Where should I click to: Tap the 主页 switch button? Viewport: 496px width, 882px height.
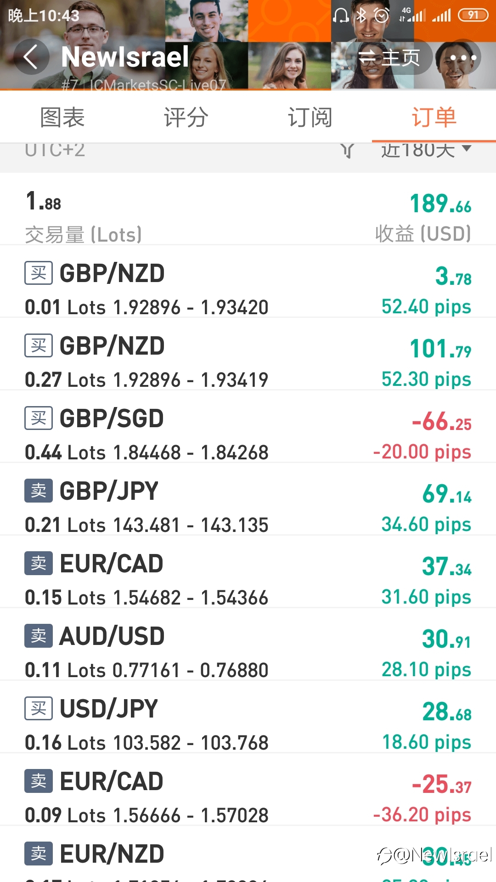[389, 57]
